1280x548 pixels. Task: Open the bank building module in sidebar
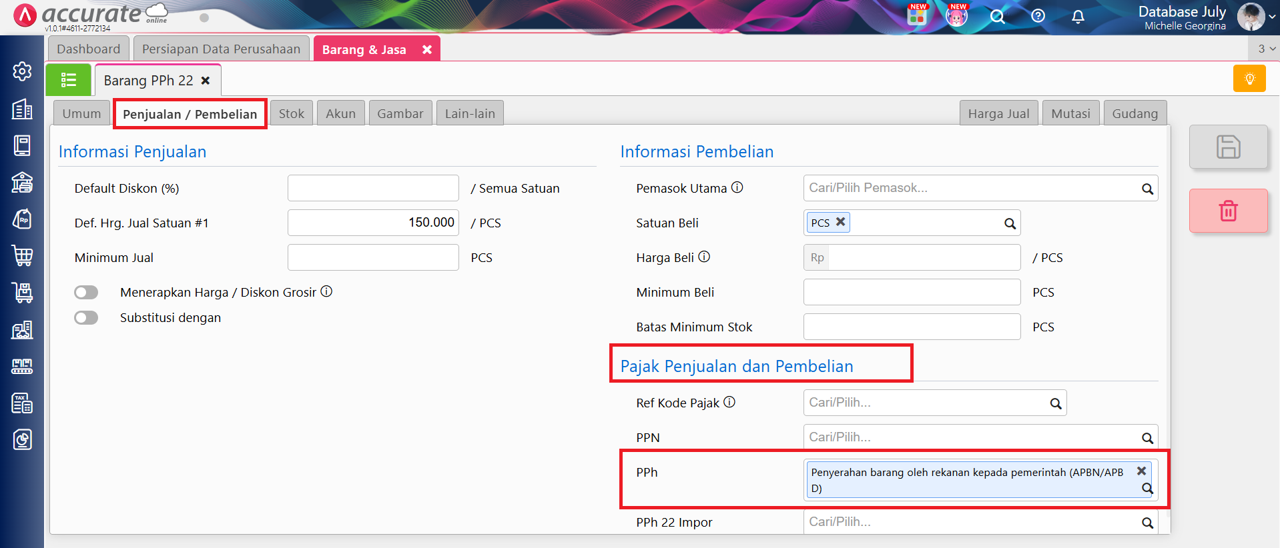pos(22,182)
